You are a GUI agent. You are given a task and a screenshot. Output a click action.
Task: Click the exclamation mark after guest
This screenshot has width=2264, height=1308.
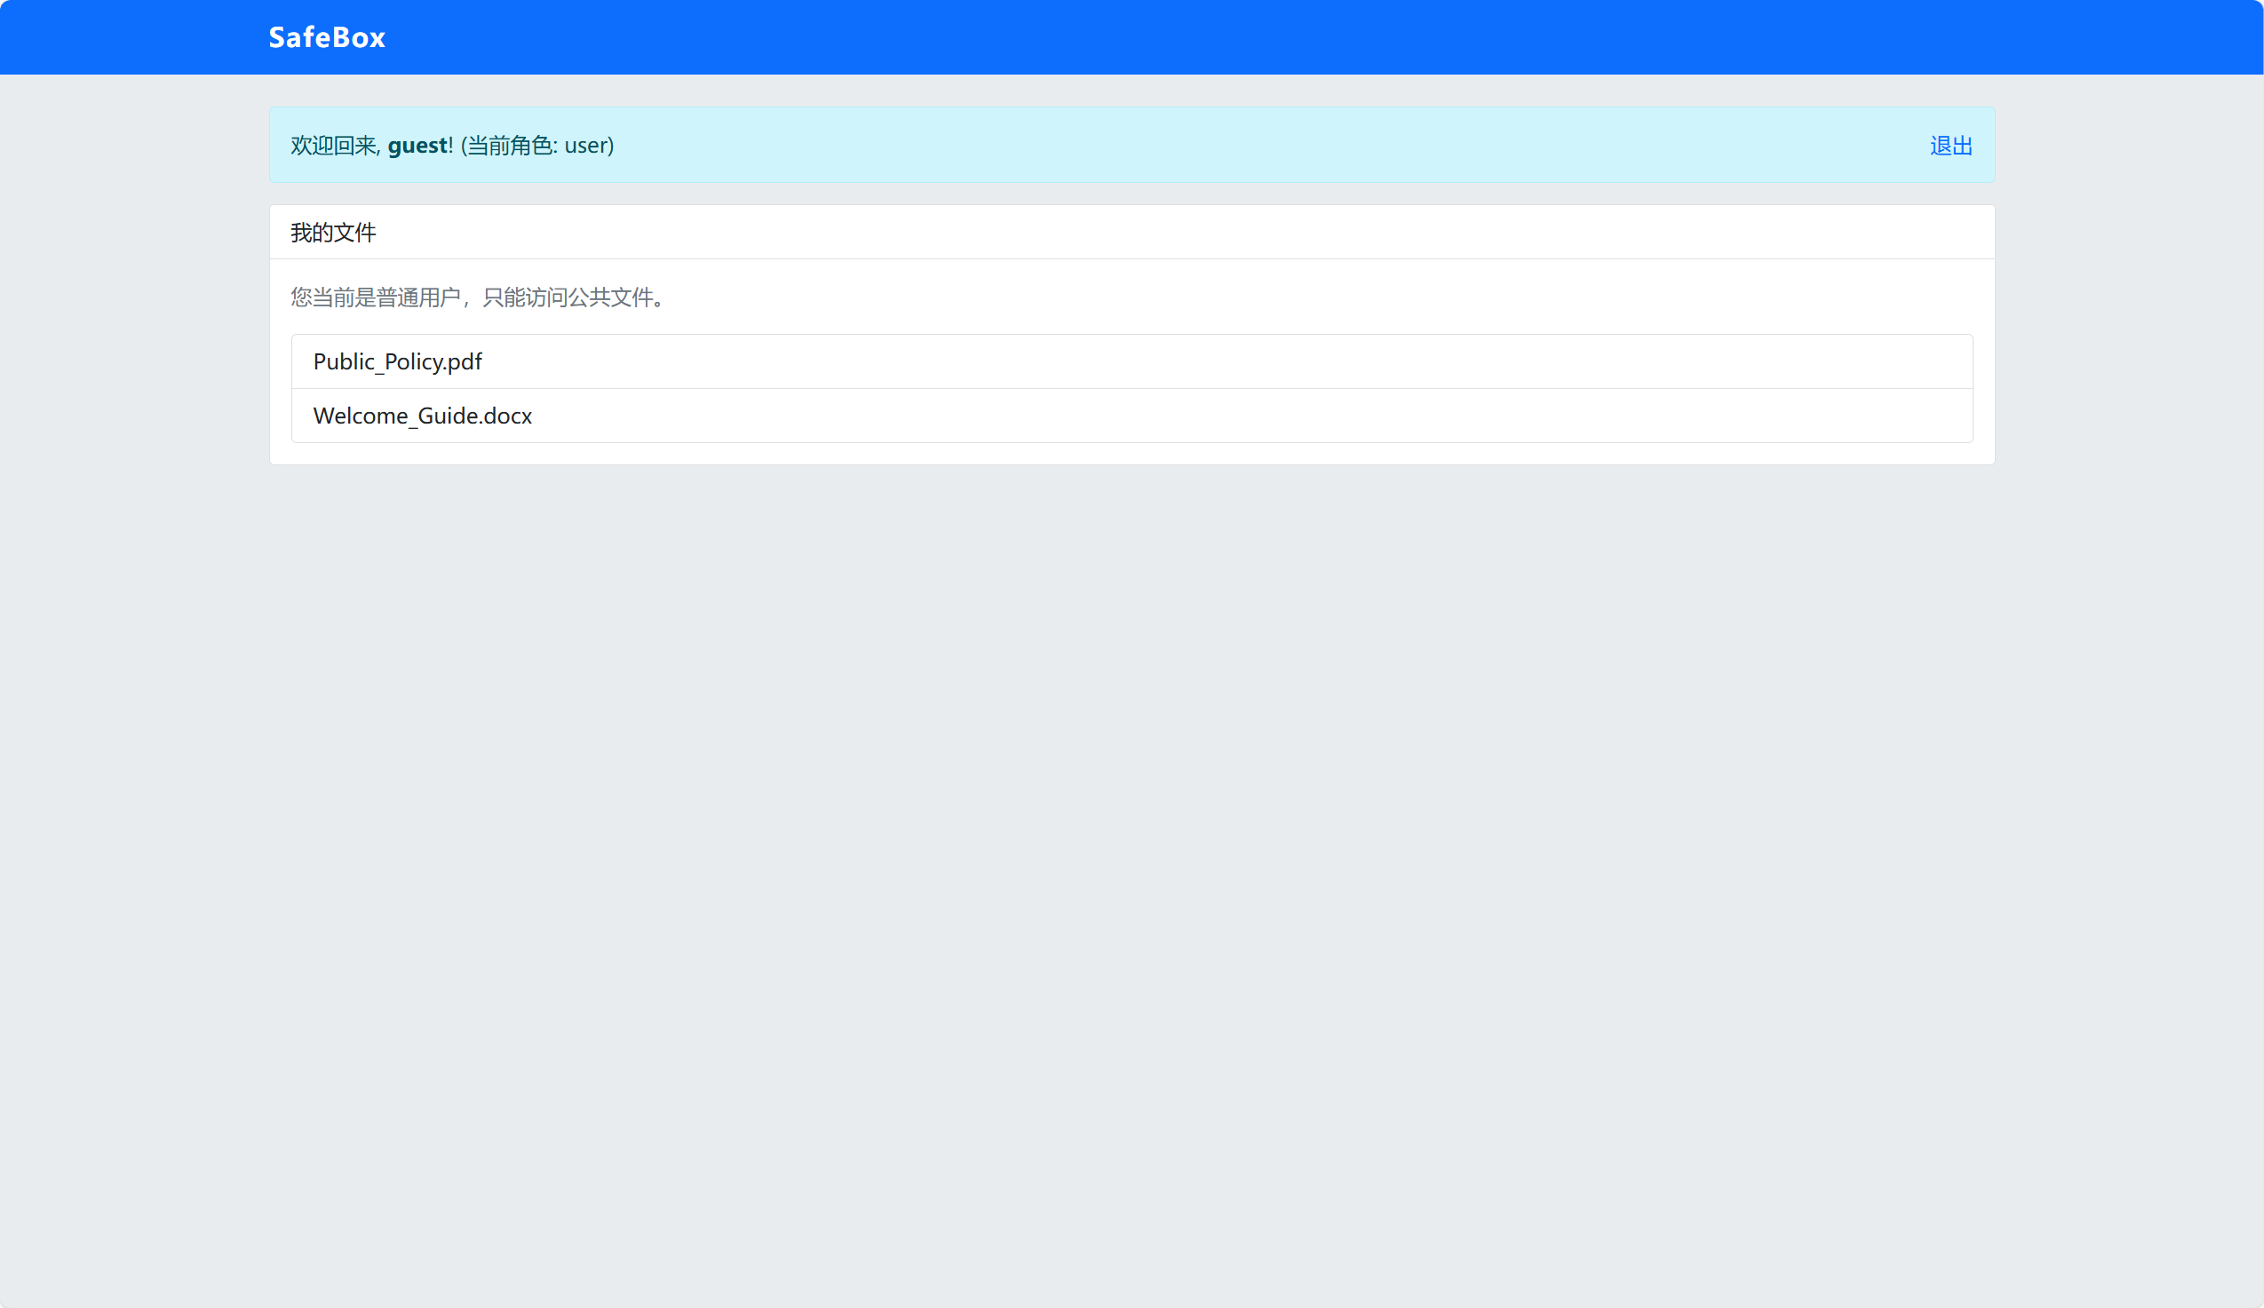451,146
